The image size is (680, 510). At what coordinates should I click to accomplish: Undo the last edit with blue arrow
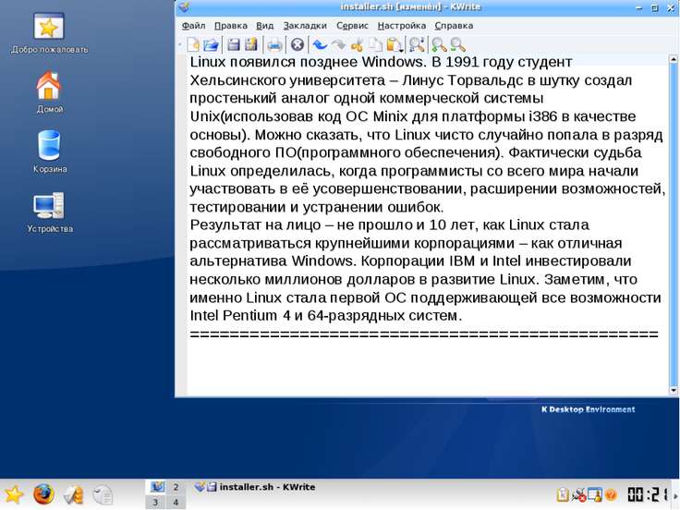[x=320, y=44]
